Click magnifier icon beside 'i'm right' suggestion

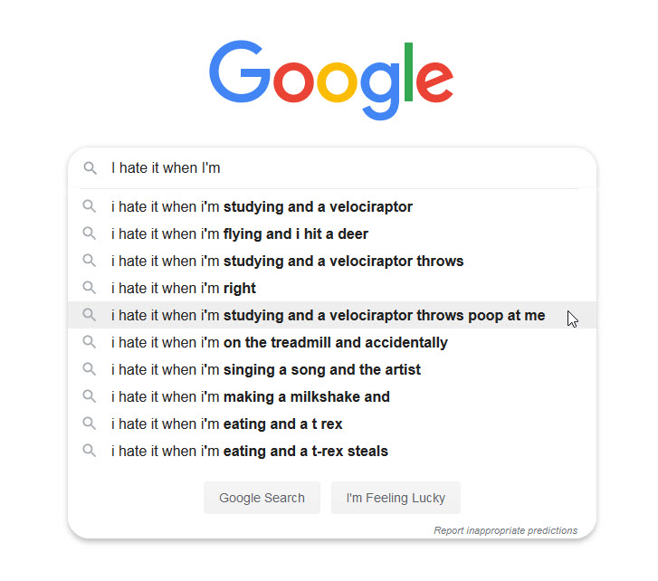pos(90,288)
